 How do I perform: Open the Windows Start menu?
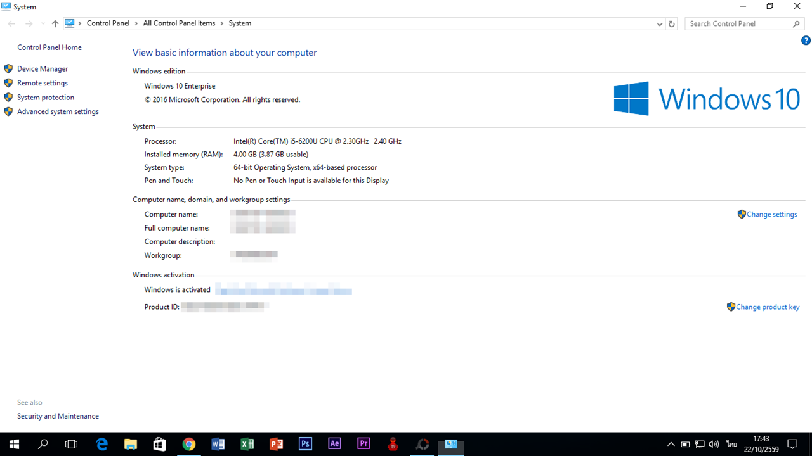[x=14, y=444]
